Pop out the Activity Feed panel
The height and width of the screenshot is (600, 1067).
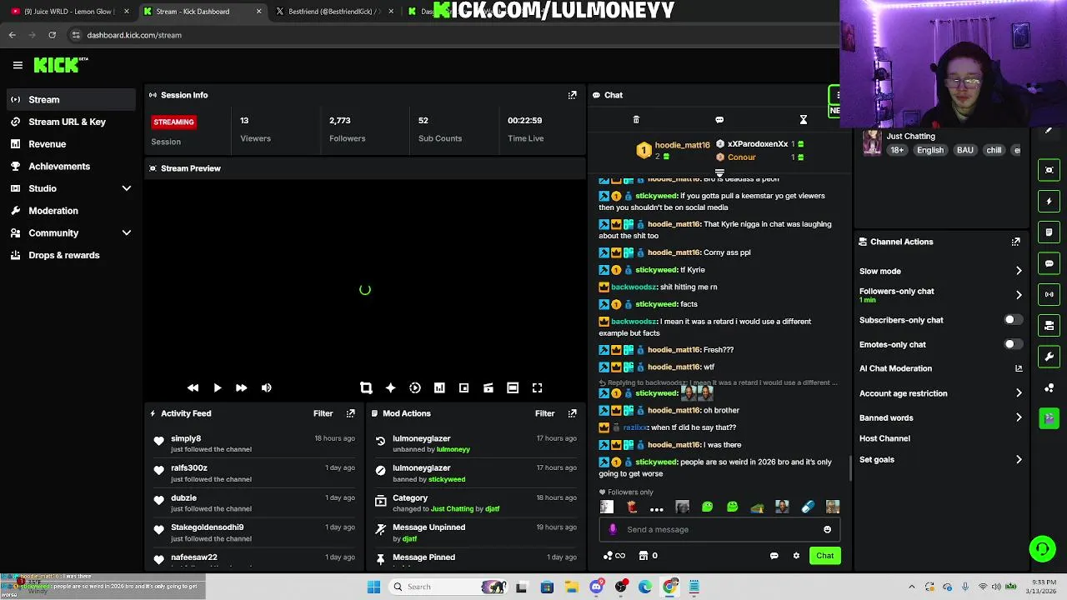[x=350, y=413]
